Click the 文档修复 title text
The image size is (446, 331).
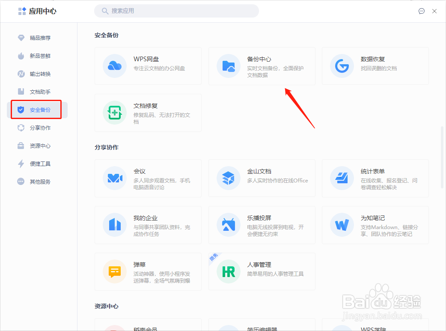[146, 106]
